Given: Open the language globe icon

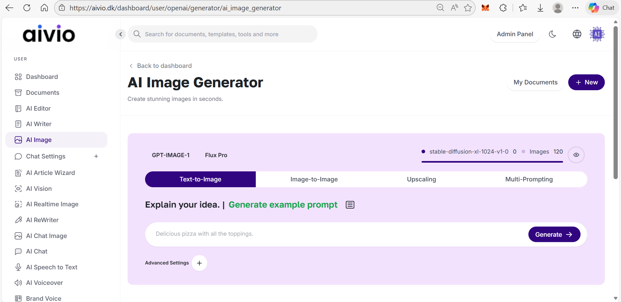Looking at the screenshot, I should (x=577, y=34).
